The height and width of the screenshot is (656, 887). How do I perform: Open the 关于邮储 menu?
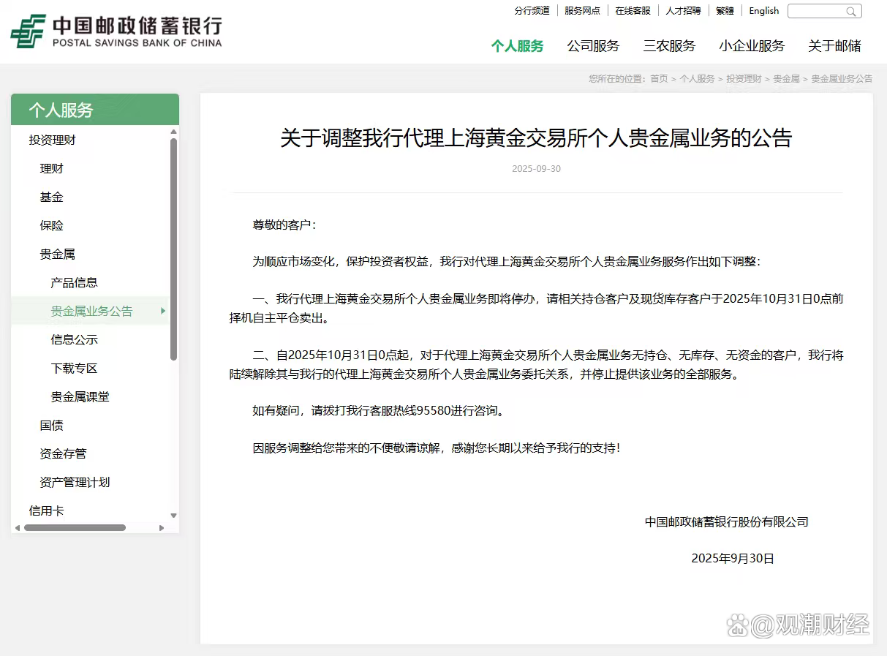pyautogui.click(x=834, y=45)
